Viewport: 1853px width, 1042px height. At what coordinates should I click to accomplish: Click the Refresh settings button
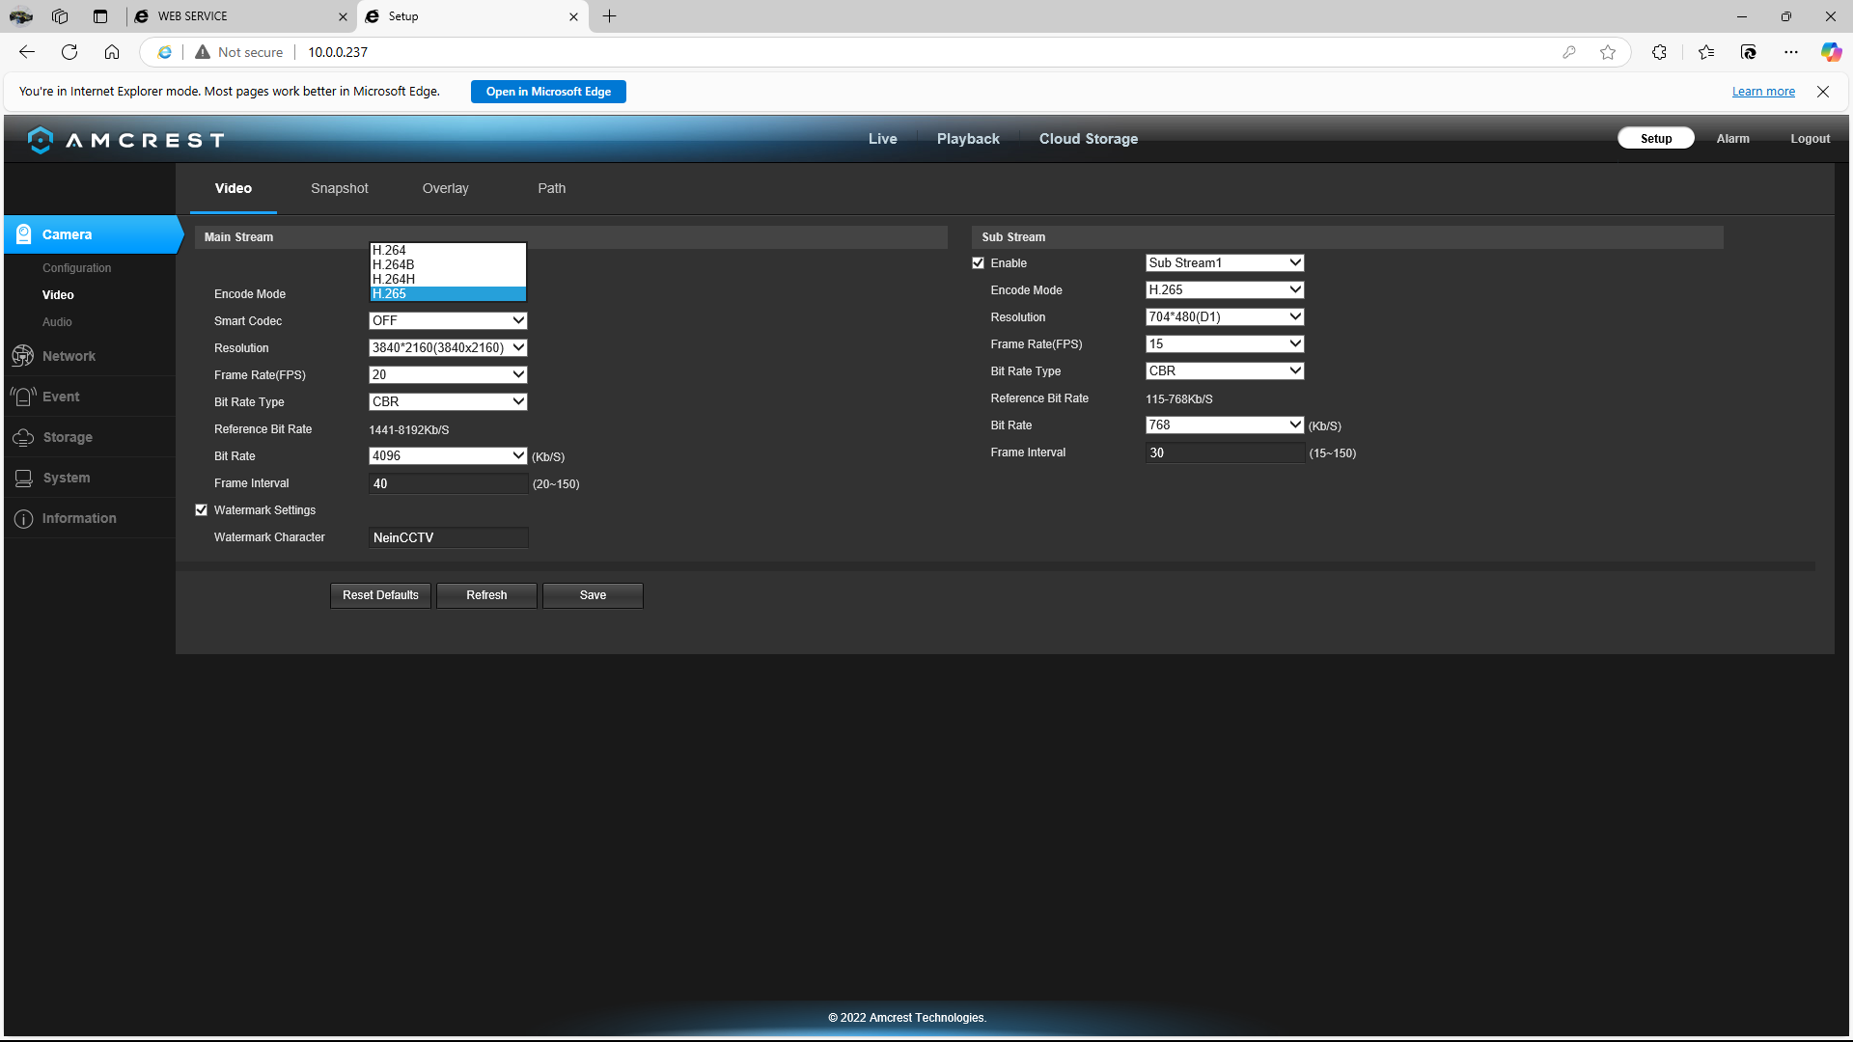point(486,595)
